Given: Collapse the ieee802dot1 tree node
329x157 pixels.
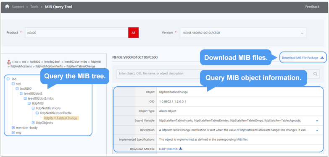Looking at the screenshot, I should click(x=21, y=93).
